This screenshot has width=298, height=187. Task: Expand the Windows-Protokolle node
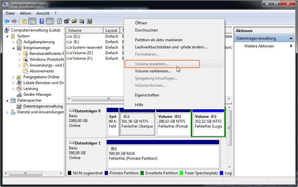pyautogui.click(x=20, y=59)
